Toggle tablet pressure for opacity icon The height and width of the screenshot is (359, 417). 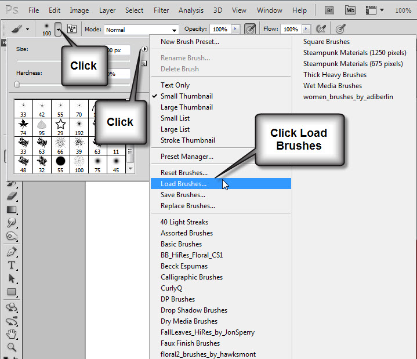pos(250,29)
